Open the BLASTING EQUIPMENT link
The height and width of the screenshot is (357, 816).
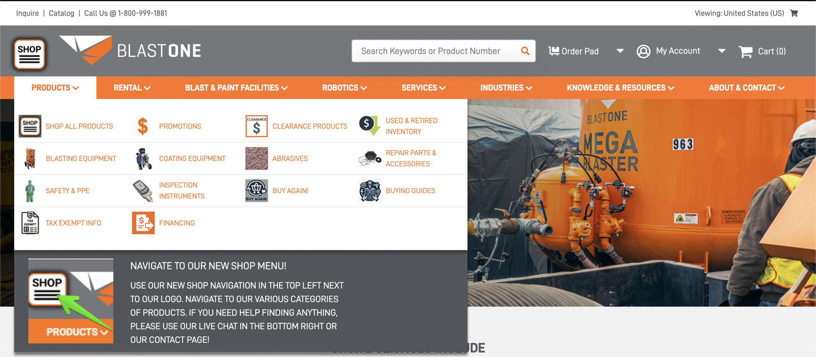[x=81, y=158]
